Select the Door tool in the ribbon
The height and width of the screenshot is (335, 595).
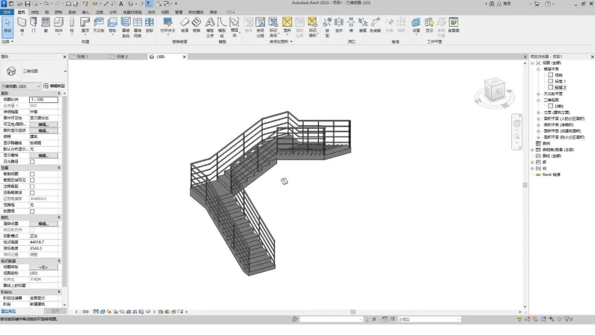[34, 24]
